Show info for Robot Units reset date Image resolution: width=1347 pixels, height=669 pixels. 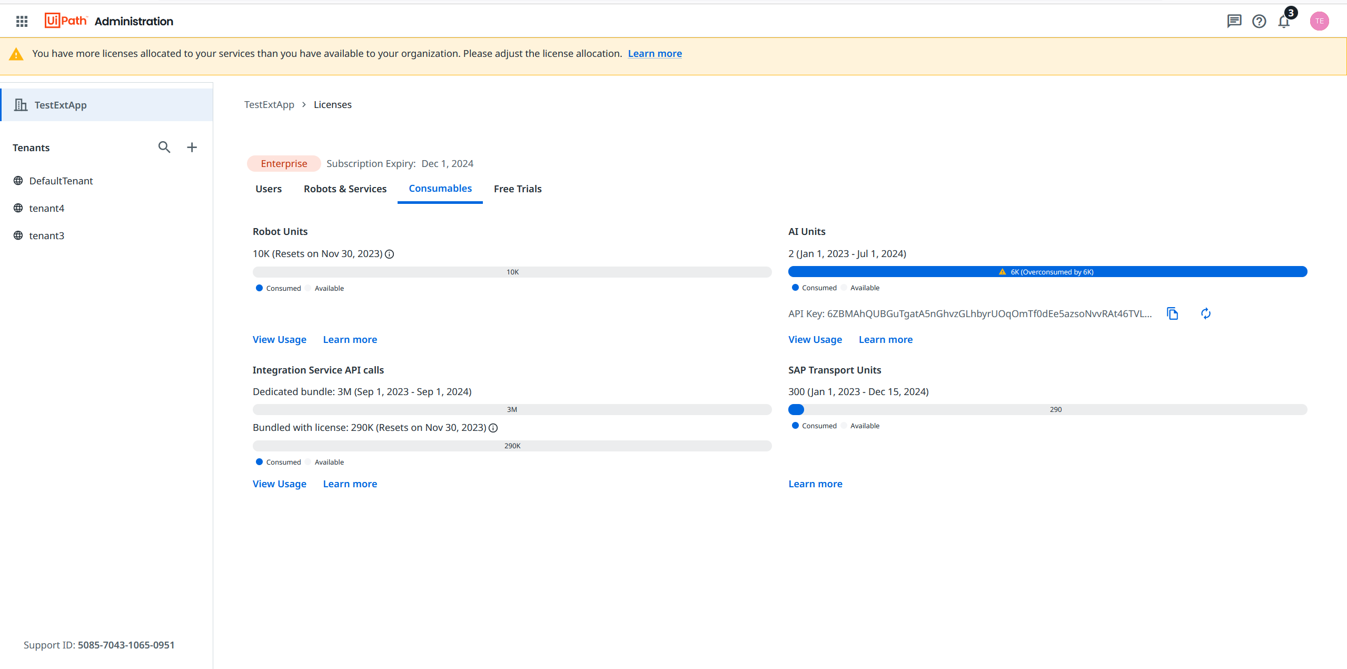(x=390, y=254)
